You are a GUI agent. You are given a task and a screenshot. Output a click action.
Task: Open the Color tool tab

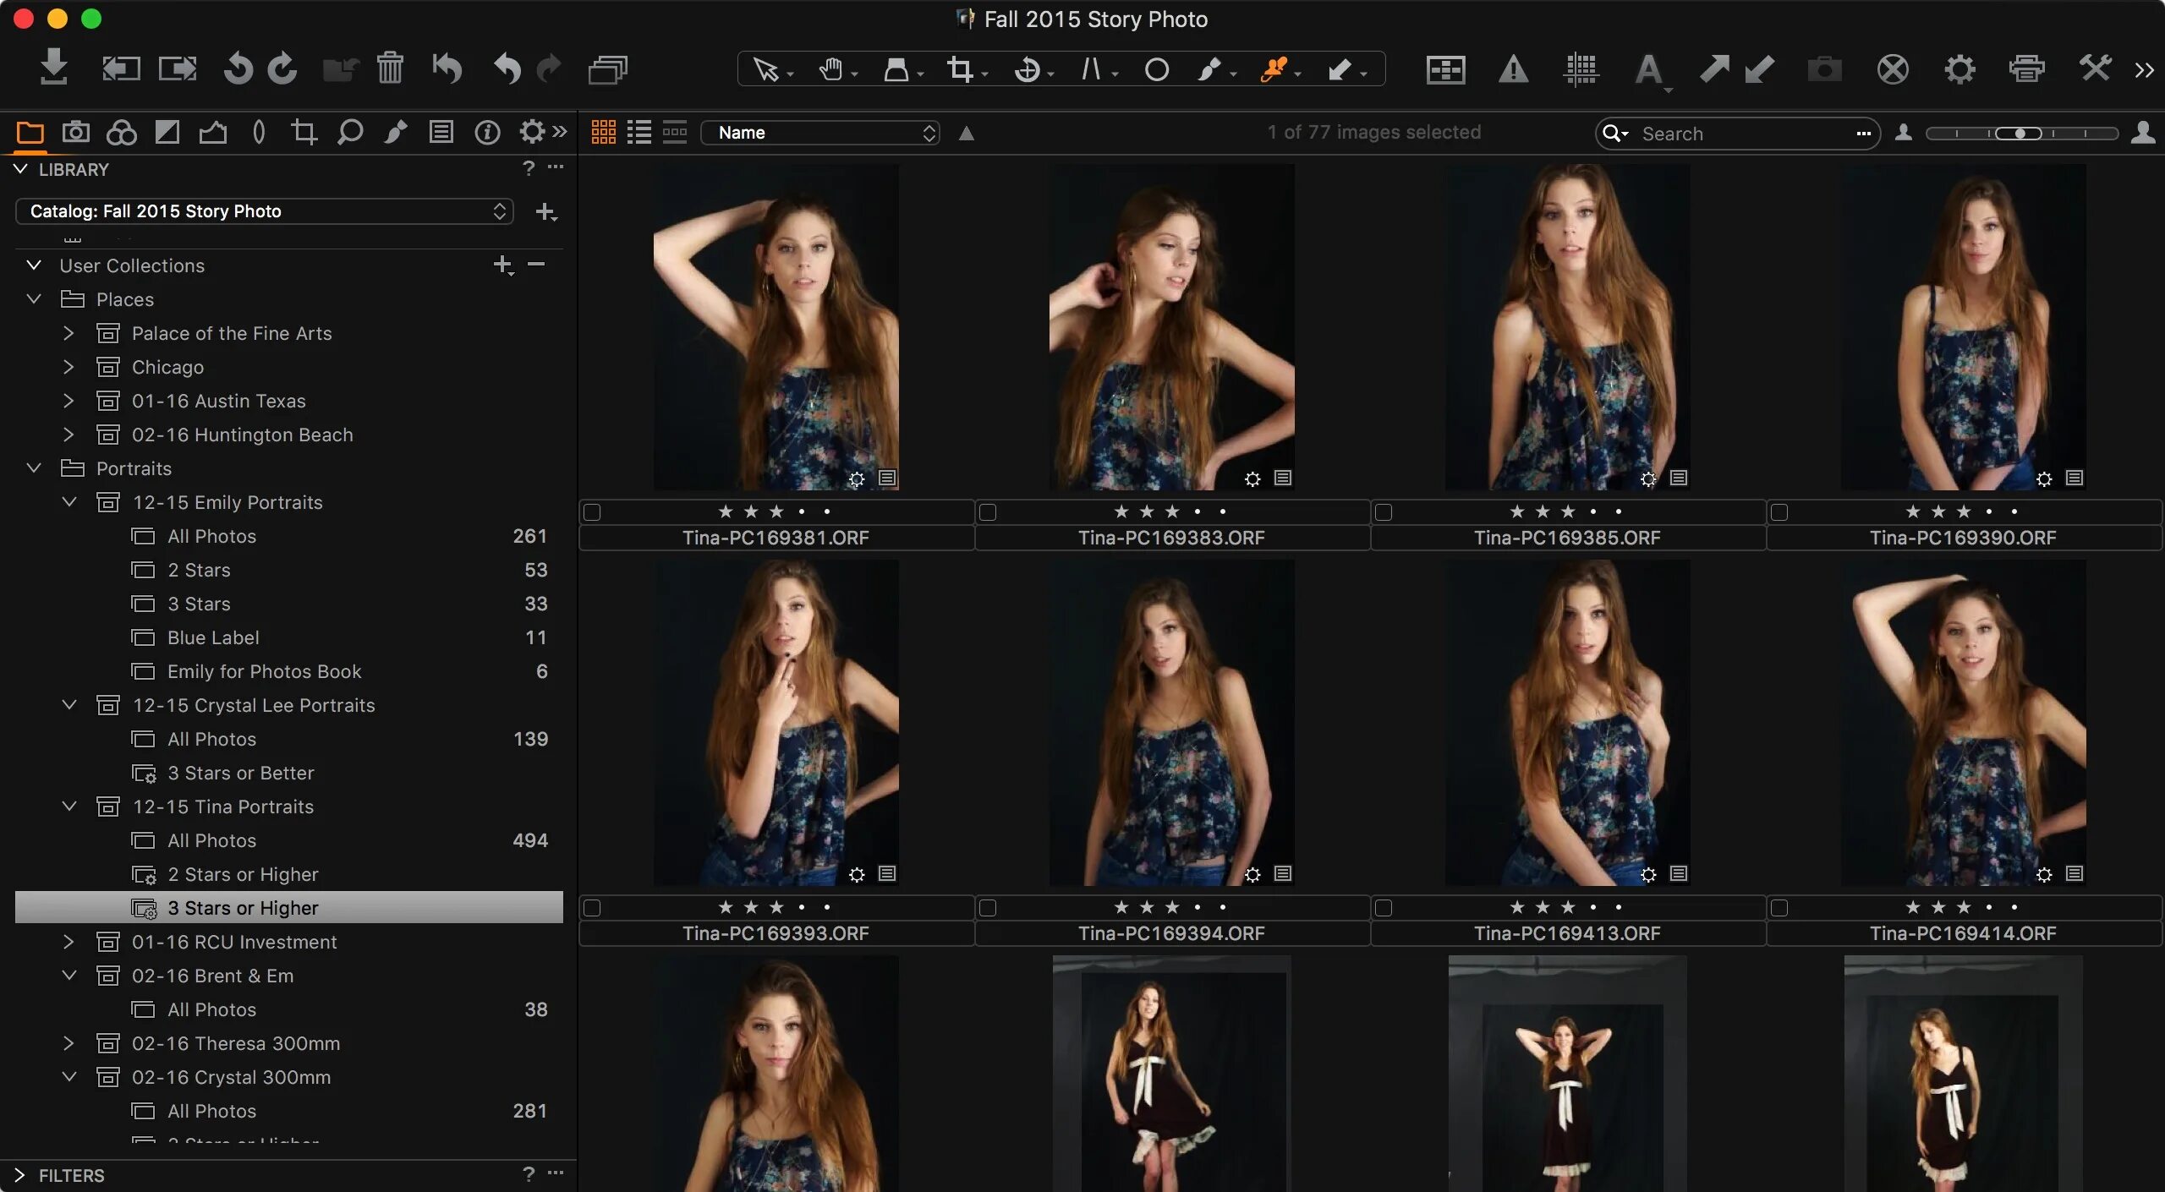(x=122, y=132)
